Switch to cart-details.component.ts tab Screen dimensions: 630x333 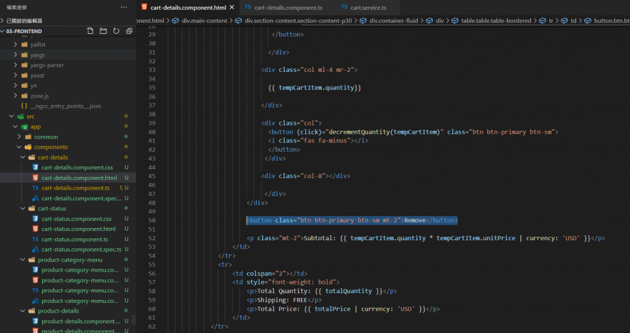pyautogui.click(x=288, y=7)
